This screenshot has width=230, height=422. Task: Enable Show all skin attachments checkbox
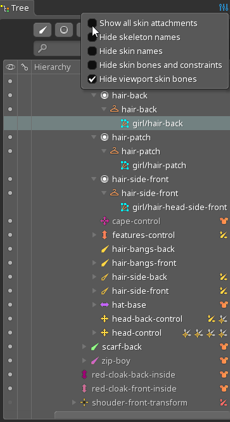(x=92, y=23)
